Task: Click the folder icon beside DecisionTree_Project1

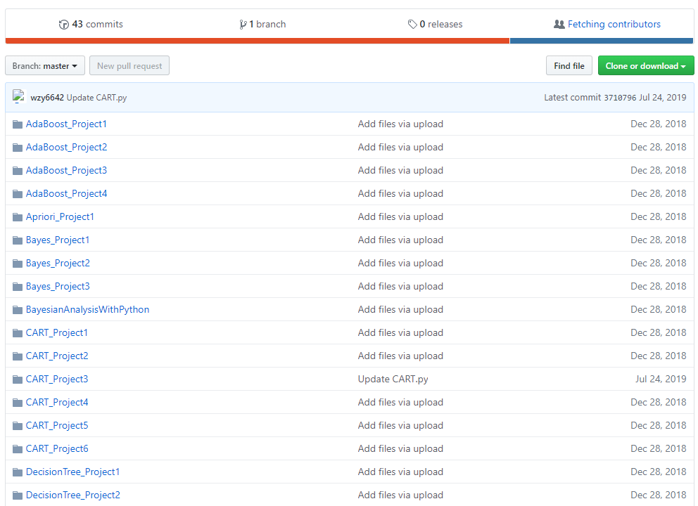Action: point(17,472)
